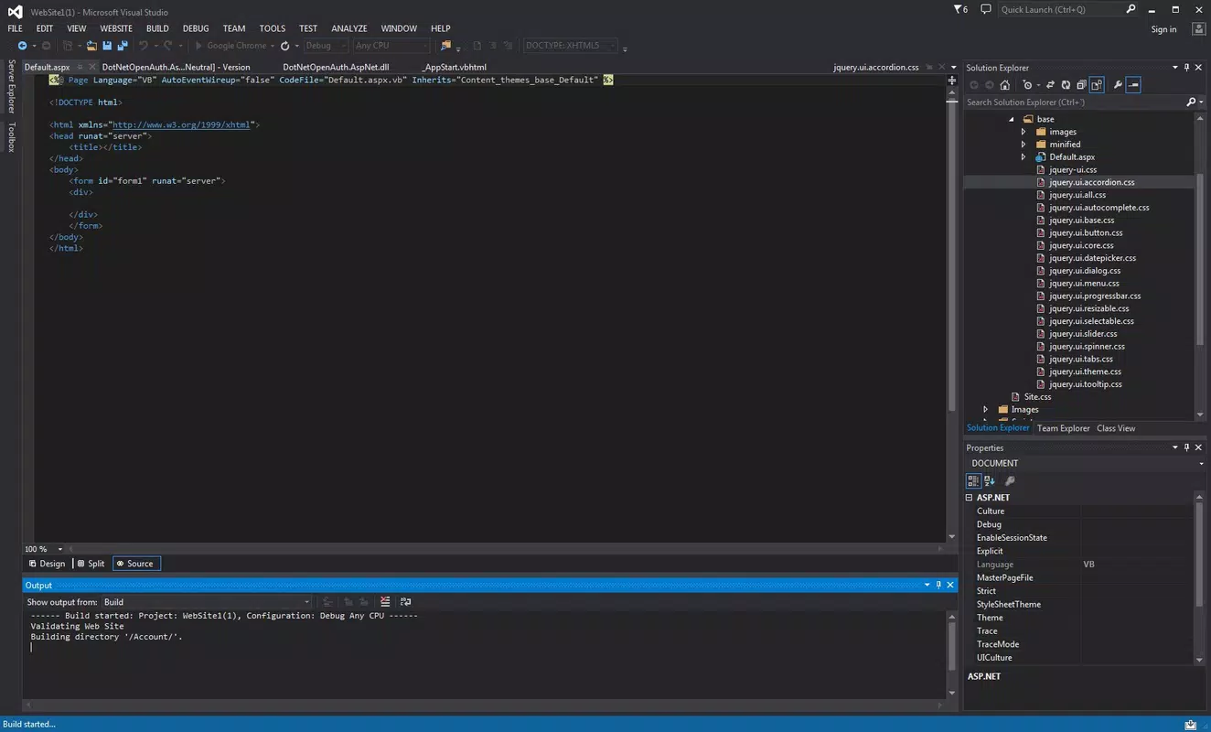Open the Google Chrome browser dropdown arrow
1211x732 pixels.
(x=273, y=46)
